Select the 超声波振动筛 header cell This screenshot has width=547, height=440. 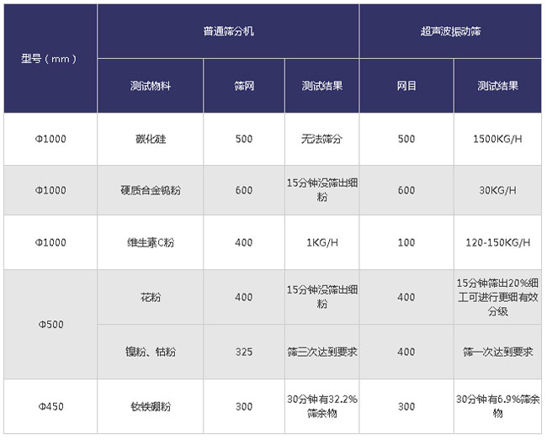pos(450,30)
